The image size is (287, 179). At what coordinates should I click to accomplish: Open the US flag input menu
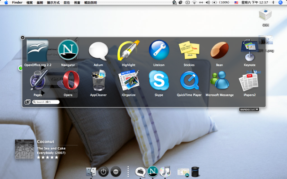pos(236,3)
